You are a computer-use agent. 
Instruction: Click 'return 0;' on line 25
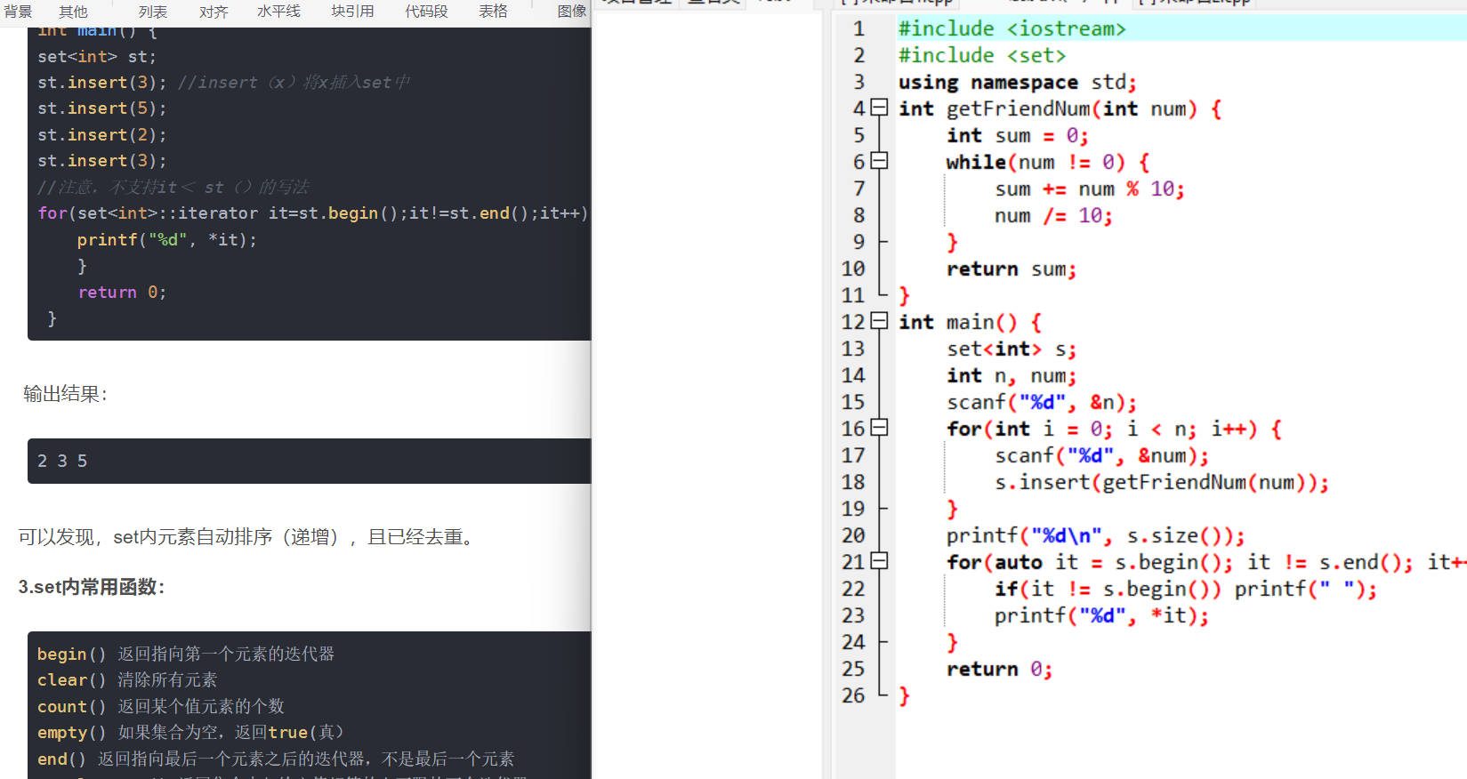click(x=999, y=669)
